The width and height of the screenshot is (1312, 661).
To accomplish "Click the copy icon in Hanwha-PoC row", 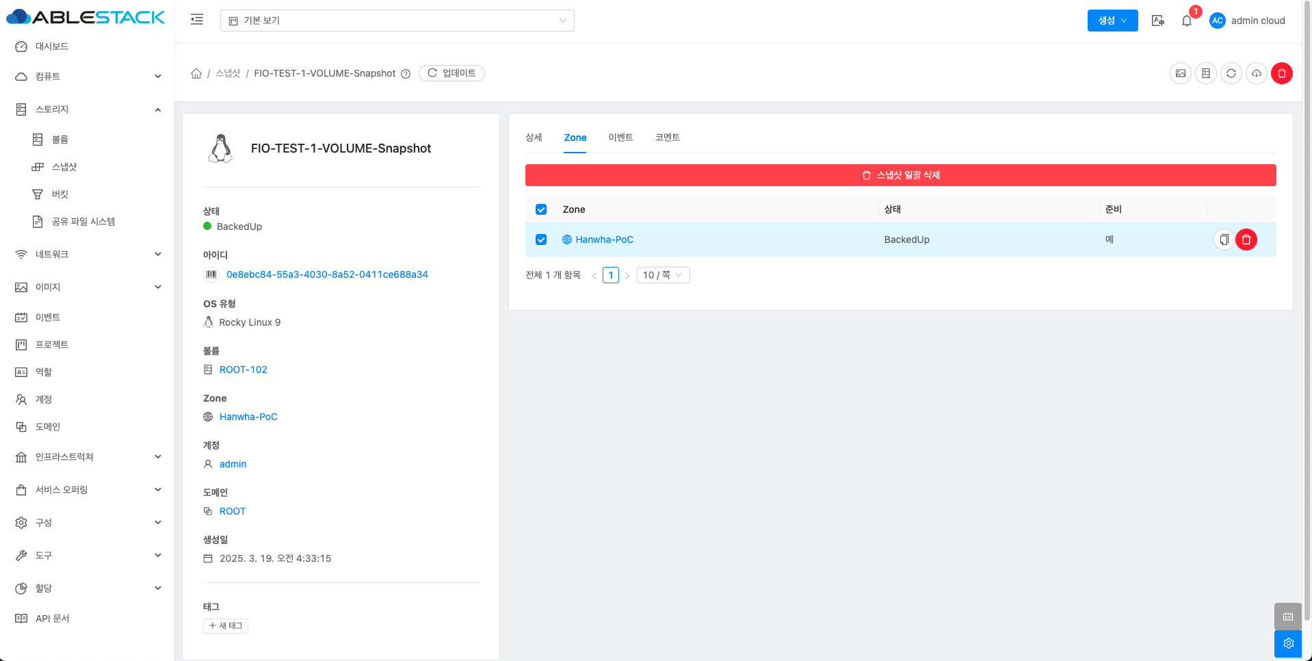I will 1224,239.
